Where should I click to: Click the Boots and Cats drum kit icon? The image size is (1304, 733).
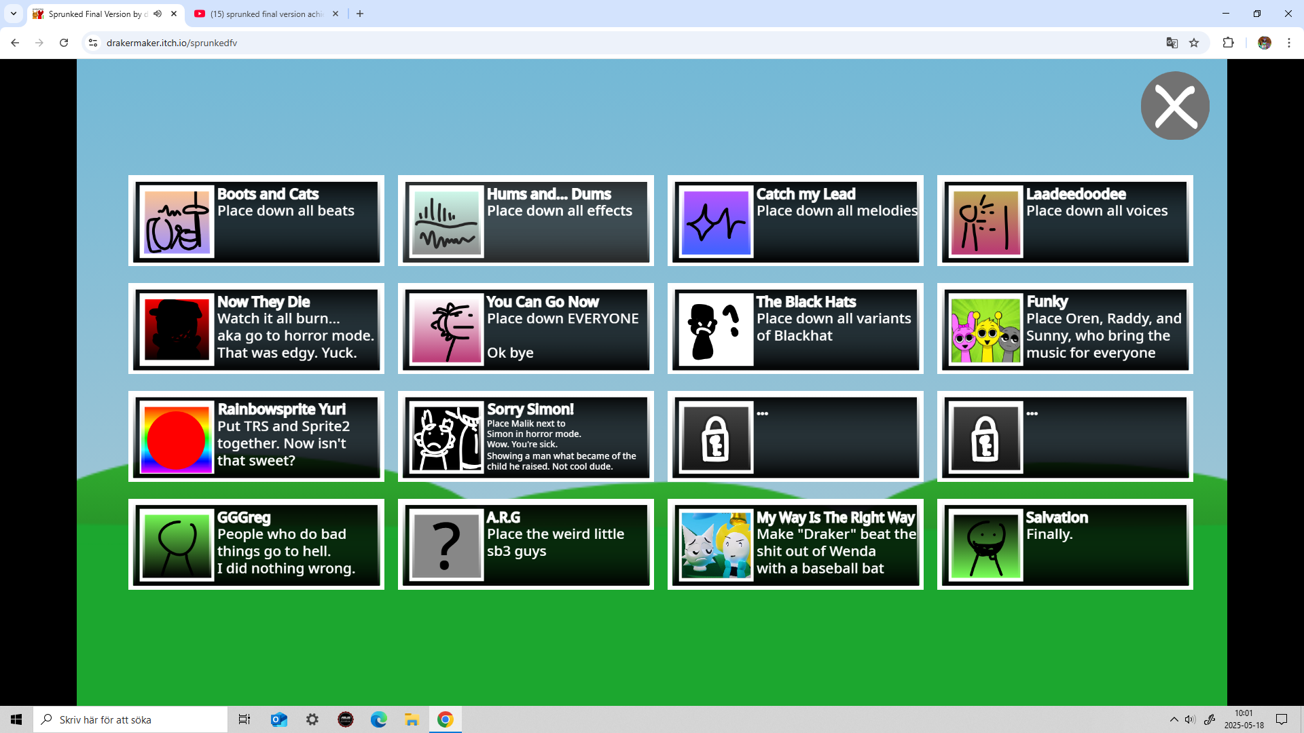coord(177,221)
